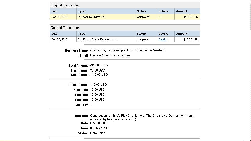The width and height of the screenshot is (251, 141).
Task: Click the Fee amount value '$0.00 USD'
Action: (98, 70)
